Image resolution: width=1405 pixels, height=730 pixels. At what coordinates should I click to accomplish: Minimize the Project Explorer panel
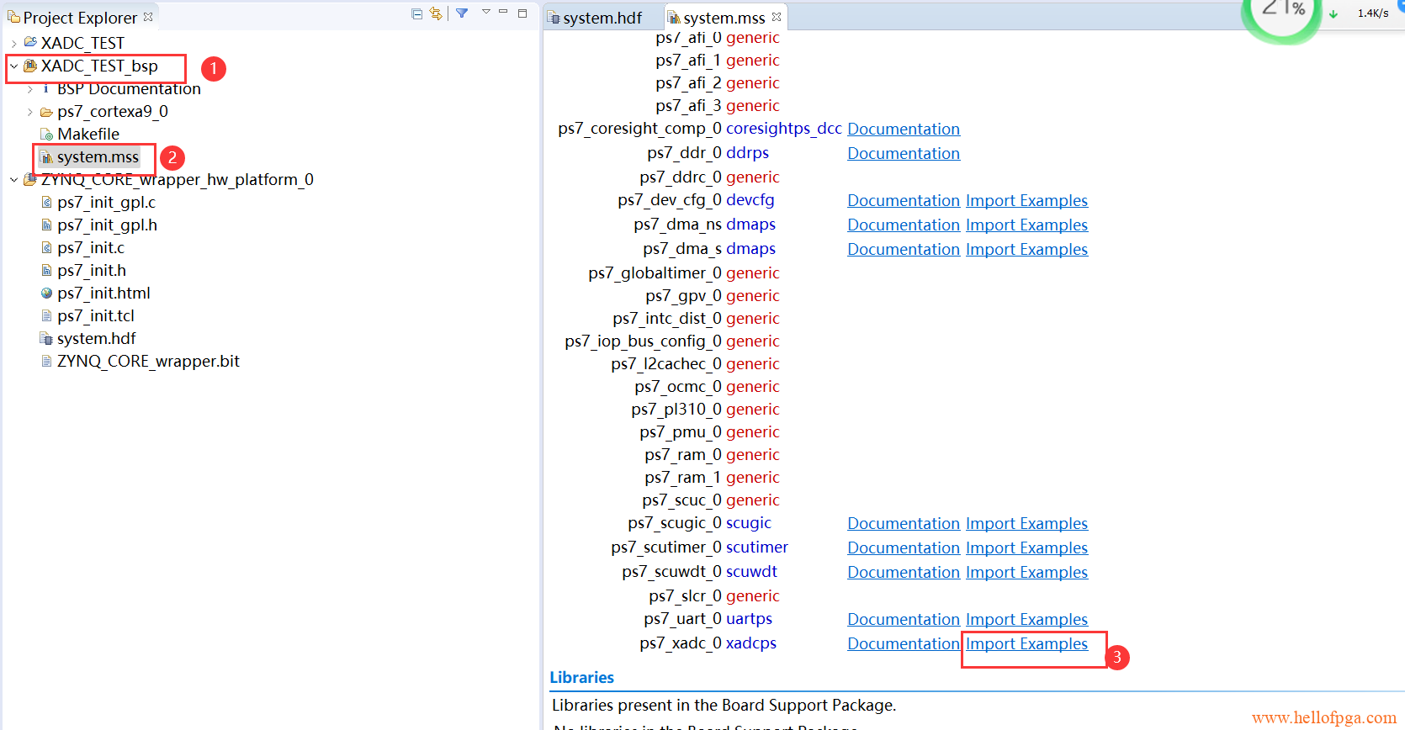click(503, 12)
